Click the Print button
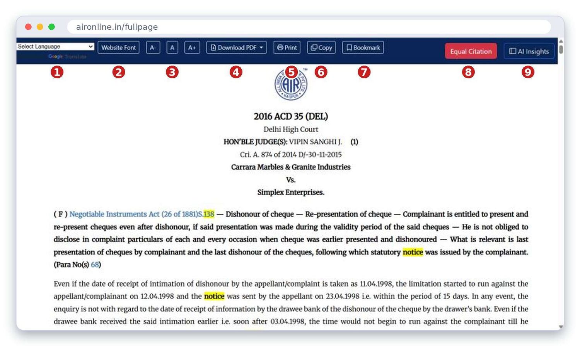580x346 pixels. click(x=287, y=47)
